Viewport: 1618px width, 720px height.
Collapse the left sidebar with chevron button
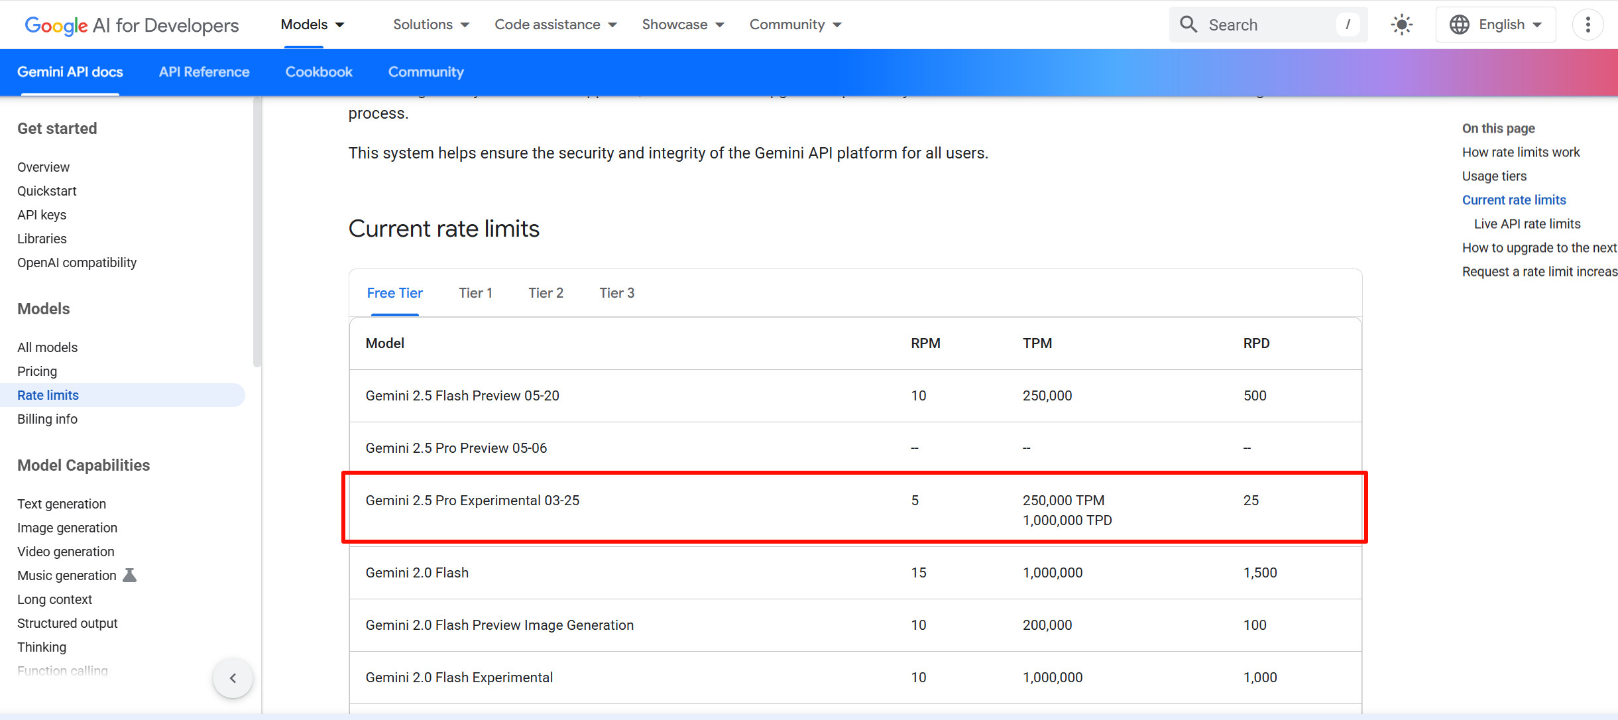coord(233,678)
